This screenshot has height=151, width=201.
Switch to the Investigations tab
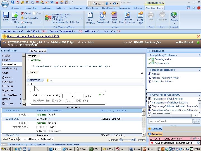(x=76, y=8)
